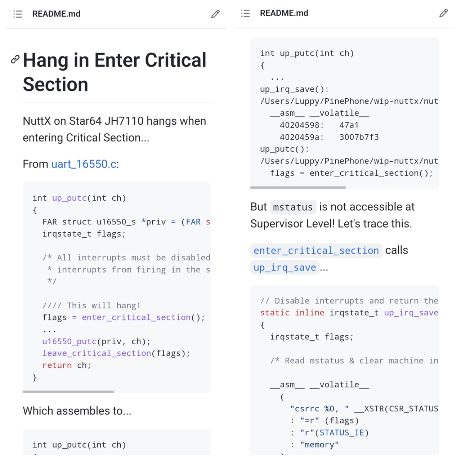Click the pencil edit icon in right pane
Viewport: 461px width, 461px height.
point(443,13)
